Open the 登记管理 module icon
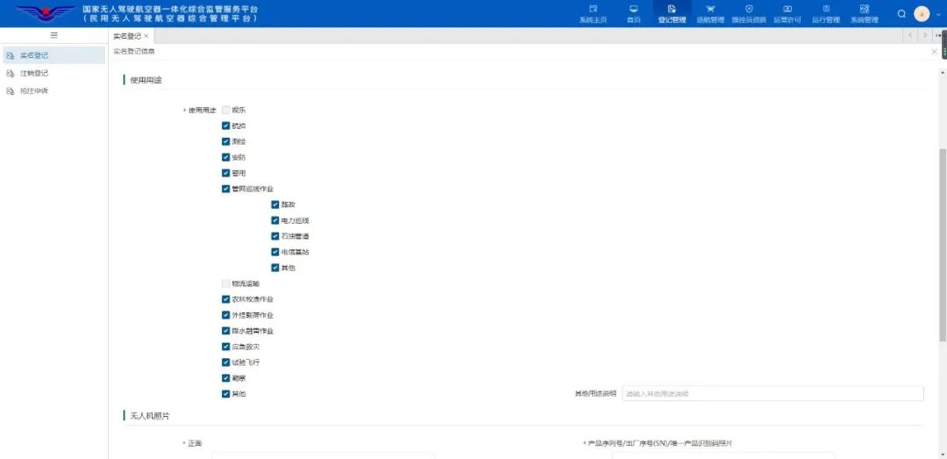This screenshot has width=947, height=459. tap(672, 9)
